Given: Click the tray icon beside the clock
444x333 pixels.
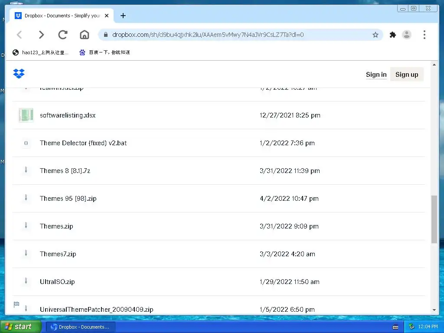Looking at the screenshot, I should pos(412,326).
